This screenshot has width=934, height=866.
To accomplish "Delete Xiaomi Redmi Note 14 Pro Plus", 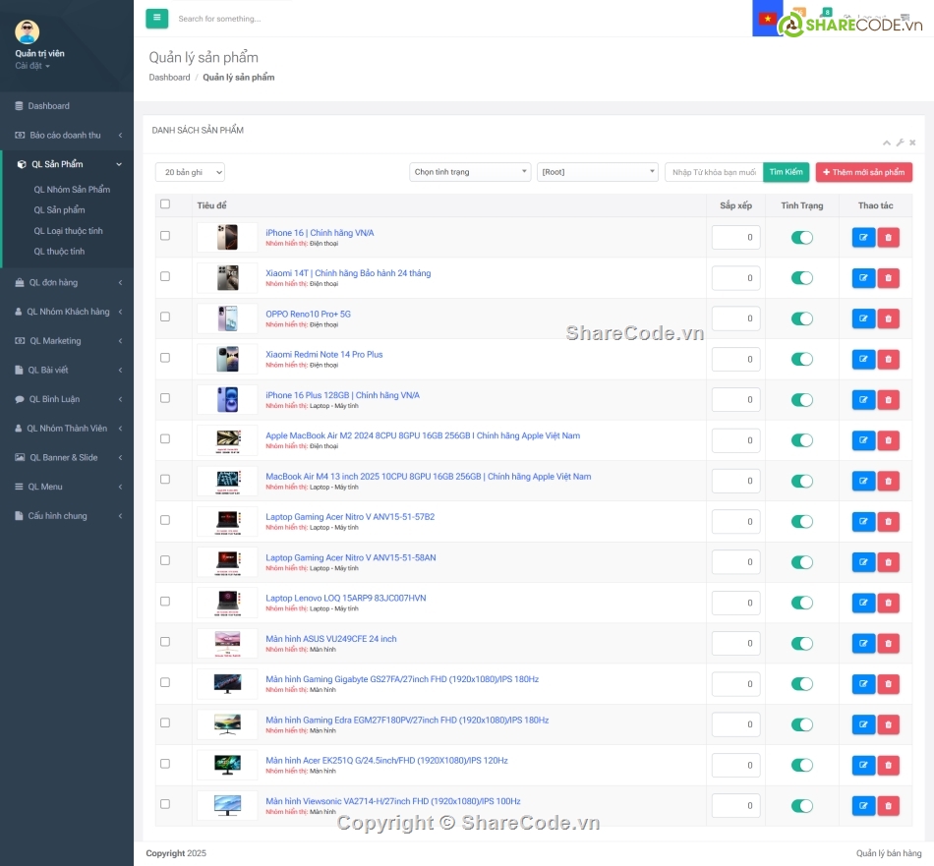I will [888, 359].
